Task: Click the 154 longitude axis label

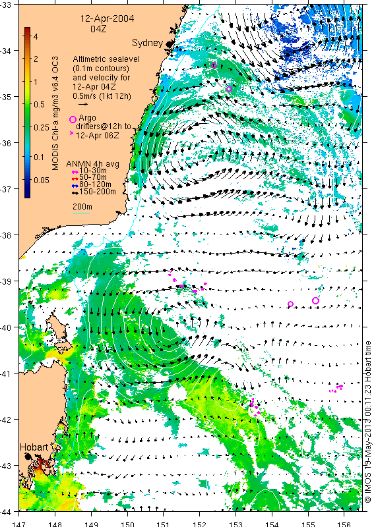Action: [x=272, y=524]
